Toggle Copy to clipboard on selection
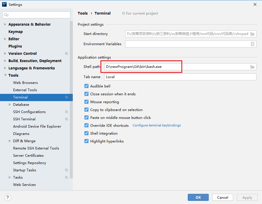The height and width of the screenshot is (204, 262). 86,110
